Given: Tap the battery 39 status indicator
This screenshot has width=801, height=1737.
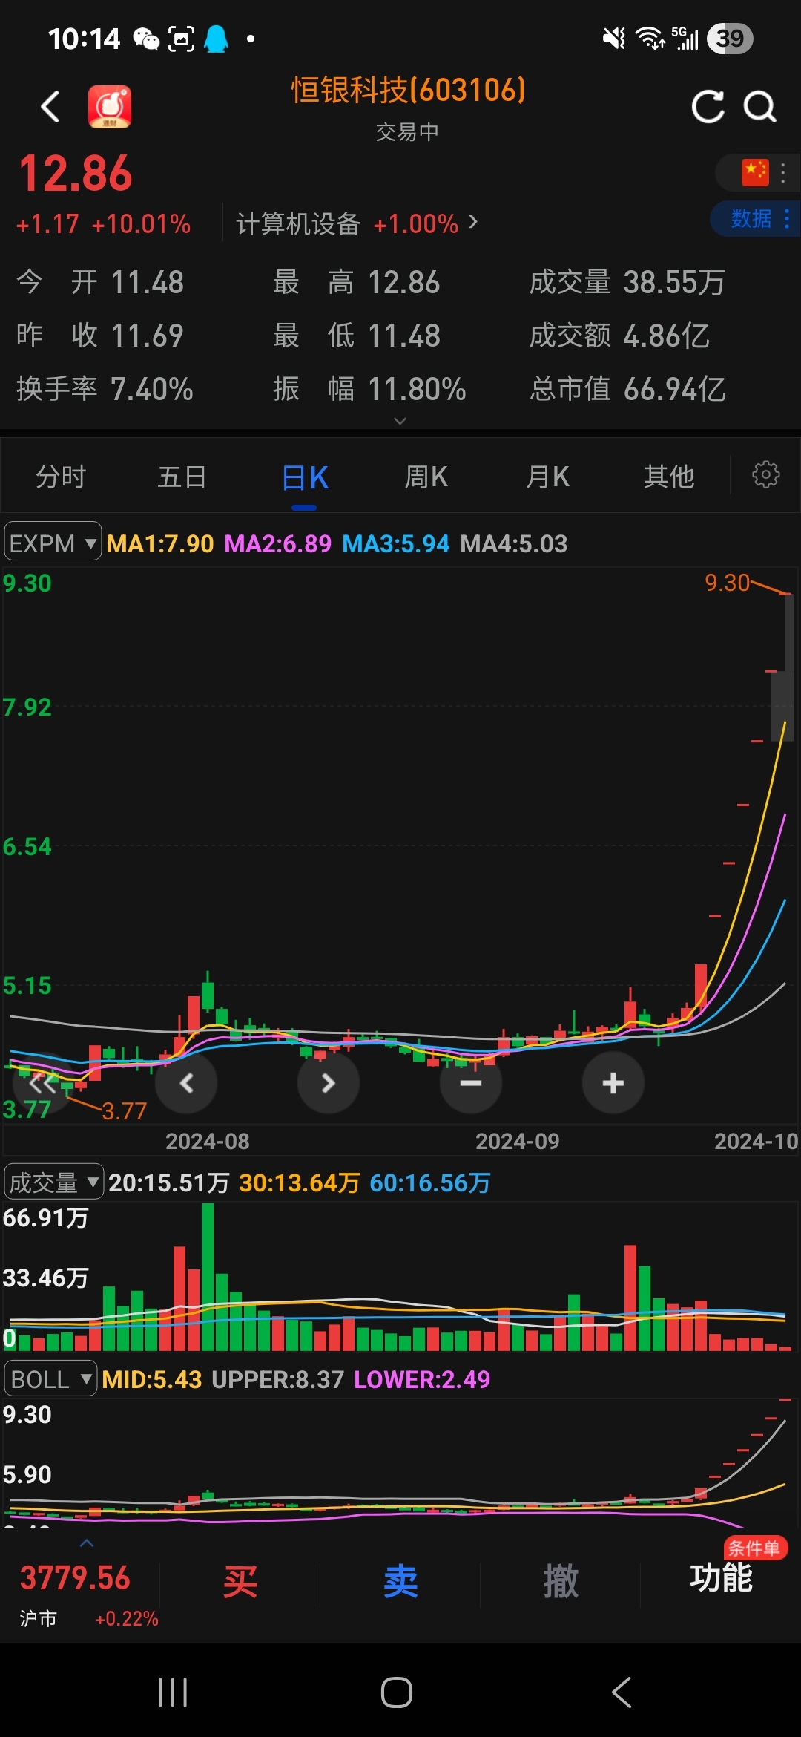Looking at the screenshot, I should (730, 39).
